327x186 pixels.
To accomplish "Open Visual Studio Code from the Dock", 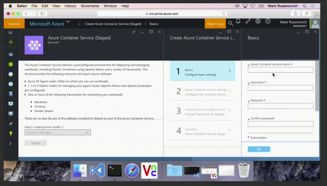I will 97,170.
